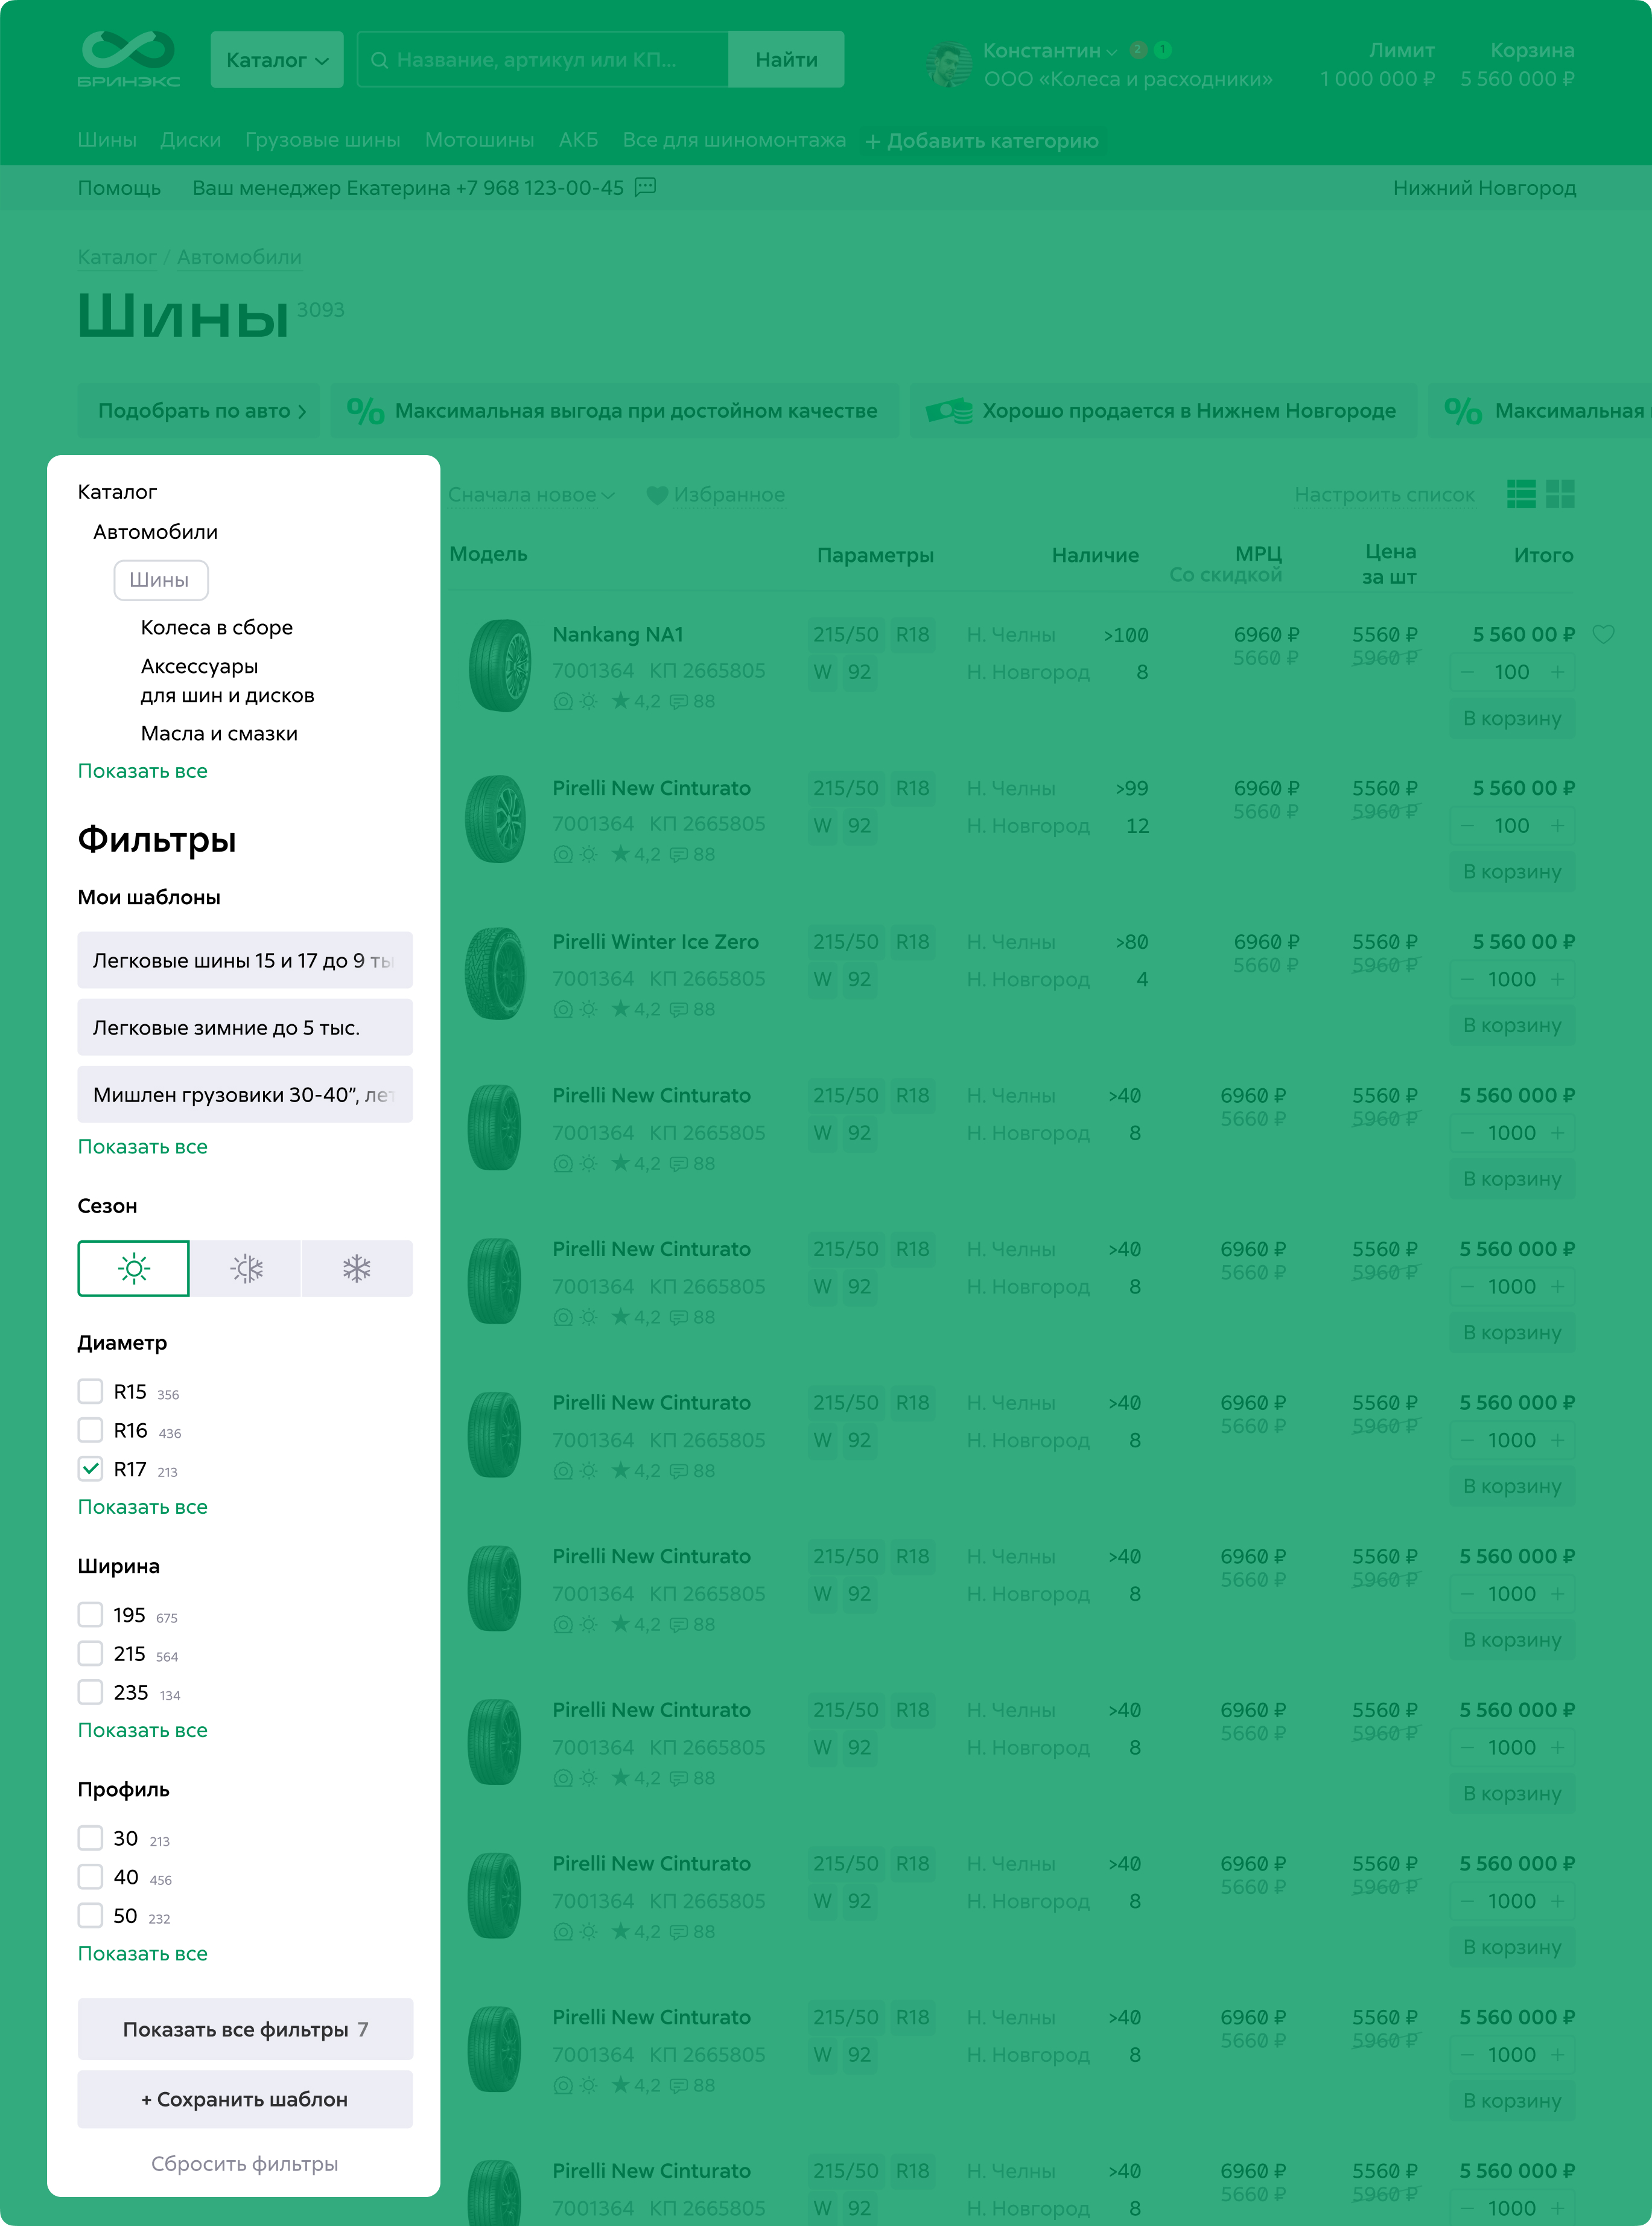
Task: Click the Brinex logo
Action: tap(128, 59)
